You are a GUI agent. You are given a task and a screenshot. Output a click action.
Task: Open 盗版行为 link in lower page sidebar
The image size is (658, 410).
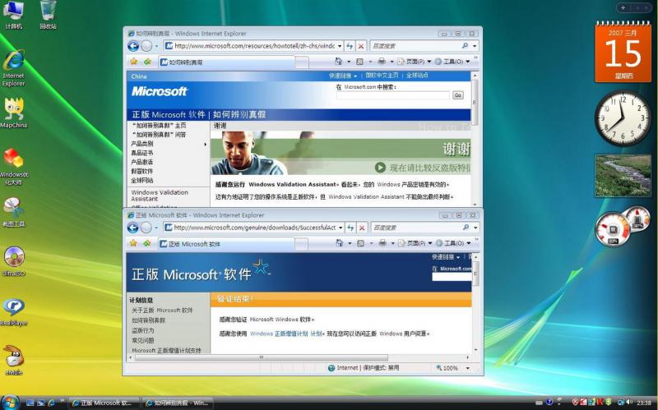click(x=142, y=330)
